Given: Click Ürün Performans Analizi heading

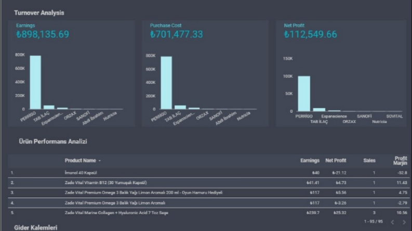Looking at the screenshot, I should pos(53,141).
